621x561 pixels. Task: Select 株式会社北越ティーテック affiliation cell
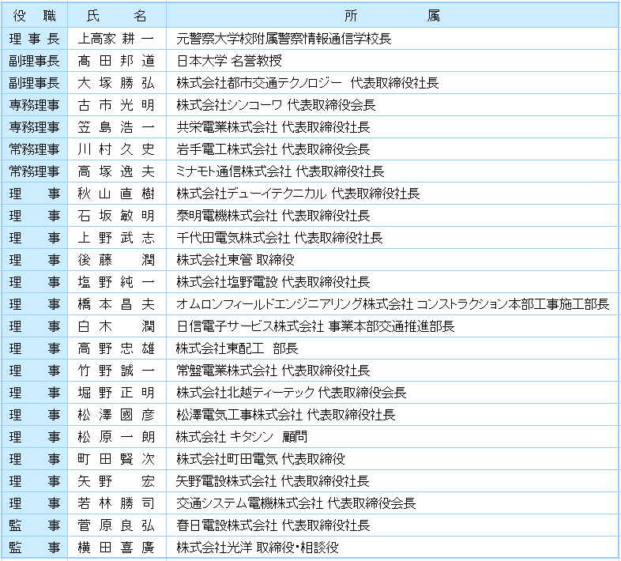tap(393, 393)
